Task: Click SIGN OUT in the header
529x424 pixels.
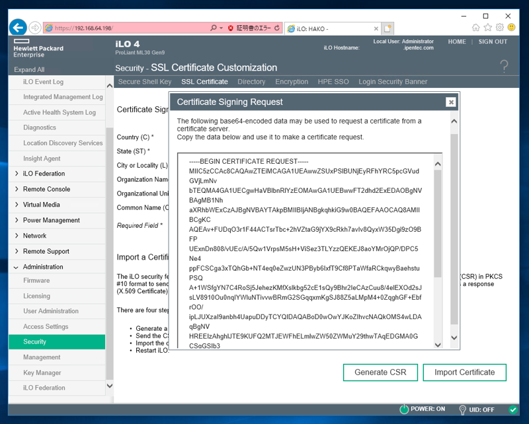Action: click(x=493, y=42)
